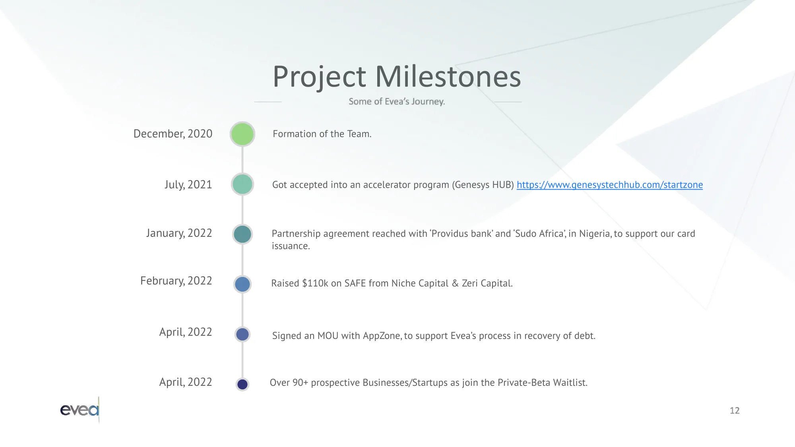Click the Providus bank partnership text
This screenshot has width=795, height=447.
tap(483, 240)
